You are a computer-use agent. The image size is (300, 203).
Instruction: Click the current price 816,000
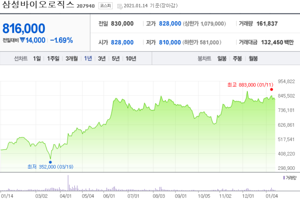24,29
